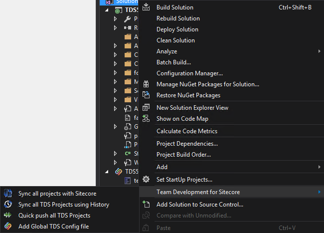The image size is (324, 233).
Task: Click the References icon in tree
Action: coord(128,28)
